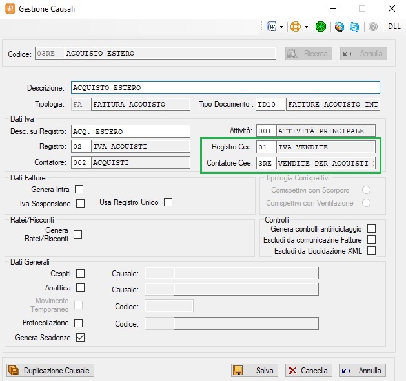This screenshot has height=381, width=406.
Task: Open dropdown arrow next to Word icon
Action: (281, 27)
